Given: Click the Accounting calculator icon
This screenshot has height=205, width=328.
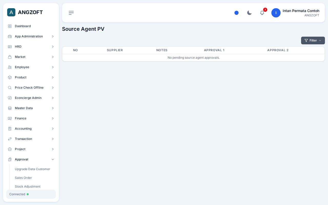Looking at the screenshot, I should 10,129.
